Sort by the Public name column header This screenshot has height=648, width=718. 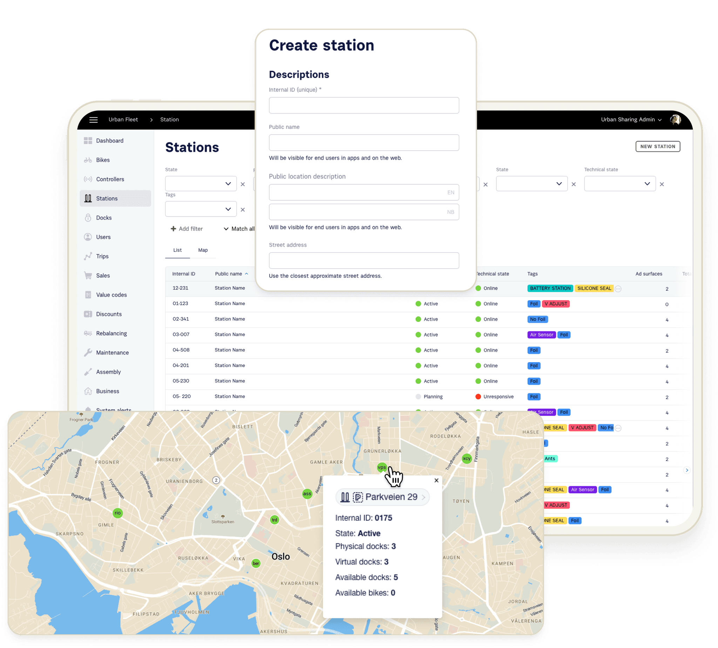coord(231,274)
